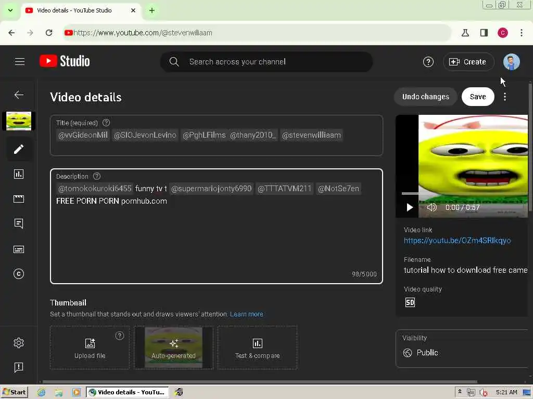Click the Video details taskbar button
The height and width of the screenshot is (399, 533).
point(127,392)
